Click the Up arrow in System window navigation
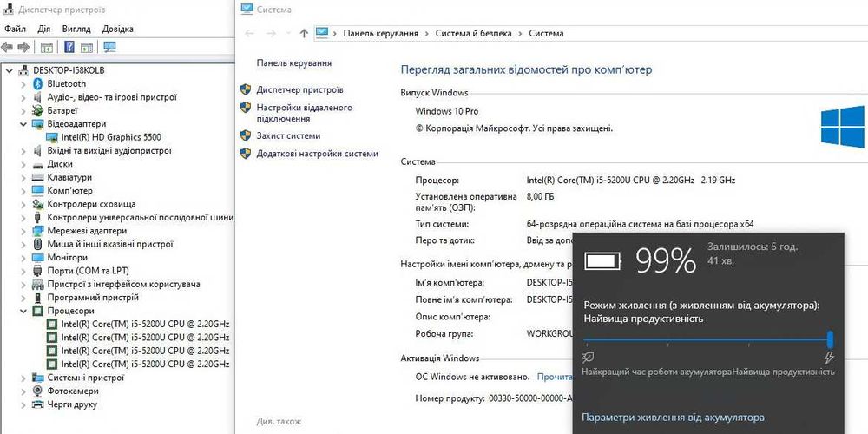Viewport: 868px width, 434px height. coord(303,33)
